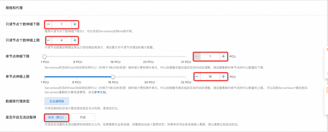Increase read-only node count upper limit

[x=75, y=40]
